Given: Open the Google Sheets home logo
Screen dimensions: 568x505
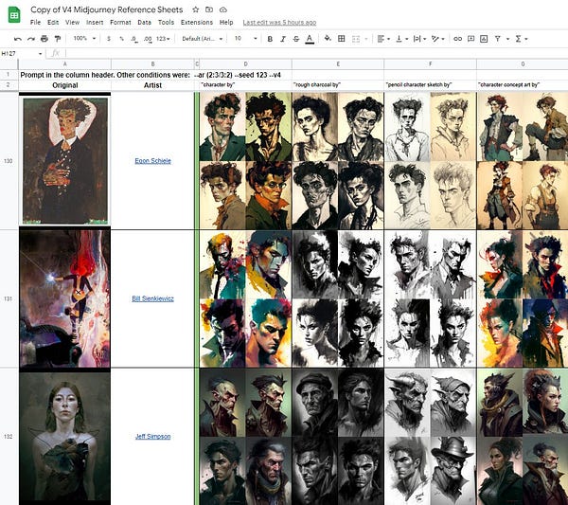Looking at the screenshot, I should (x=14, y=15).
